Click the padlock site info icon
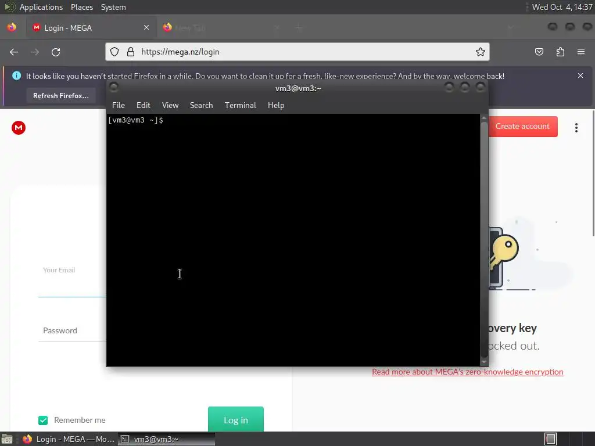This screenshot has width=595, height=446. pyautogui.click(x=131, y=52)
